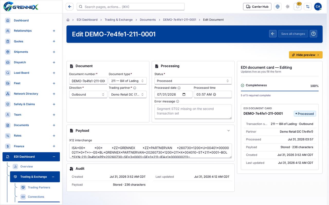
Task: Expand the Relationships menu
Action: coord(54,31)
